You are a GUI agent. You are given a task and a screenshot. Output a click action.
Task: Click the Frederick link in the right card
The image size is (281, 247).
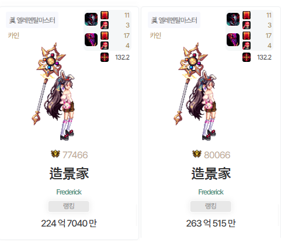211,192
